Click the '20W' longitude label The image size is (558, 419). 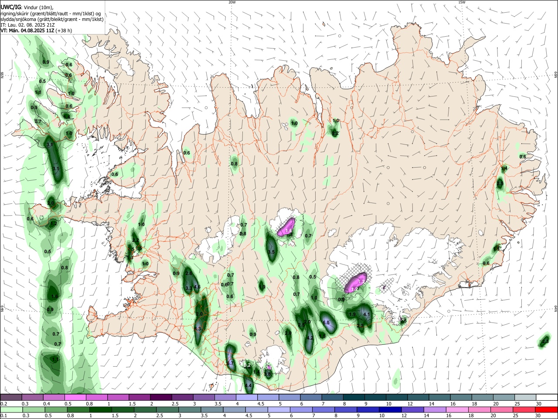232,2
